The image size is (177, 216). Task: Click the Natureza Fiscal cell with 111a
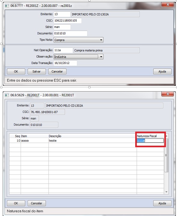click(150, 141)
